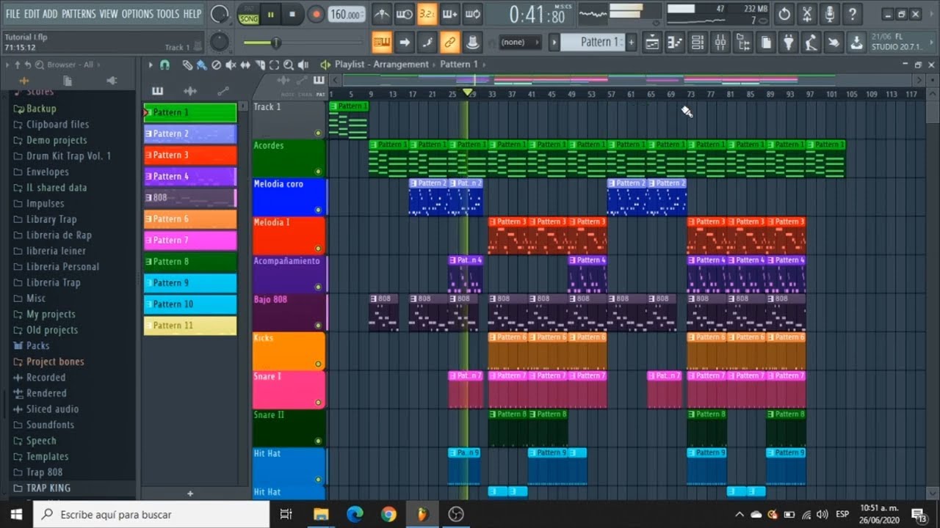Open the plugin picker plug icon
The width and height of the screenshot is (940, 528).
click(x=788, y=43)
